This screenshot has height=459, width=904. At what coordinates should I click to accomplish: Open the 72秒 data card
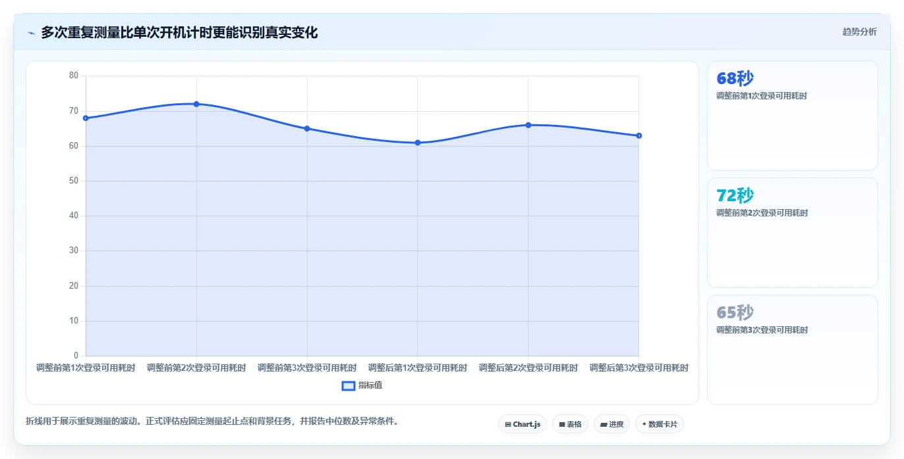pos(793,233)
